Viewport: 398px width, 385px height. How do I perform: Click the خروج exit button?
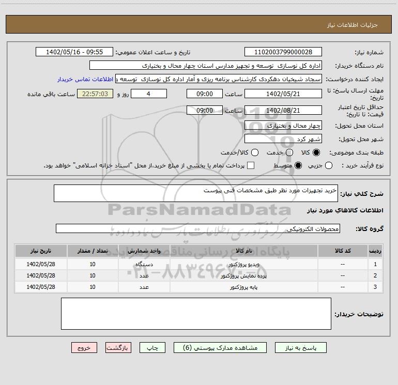pyautogui.click(x=84, y=348)
